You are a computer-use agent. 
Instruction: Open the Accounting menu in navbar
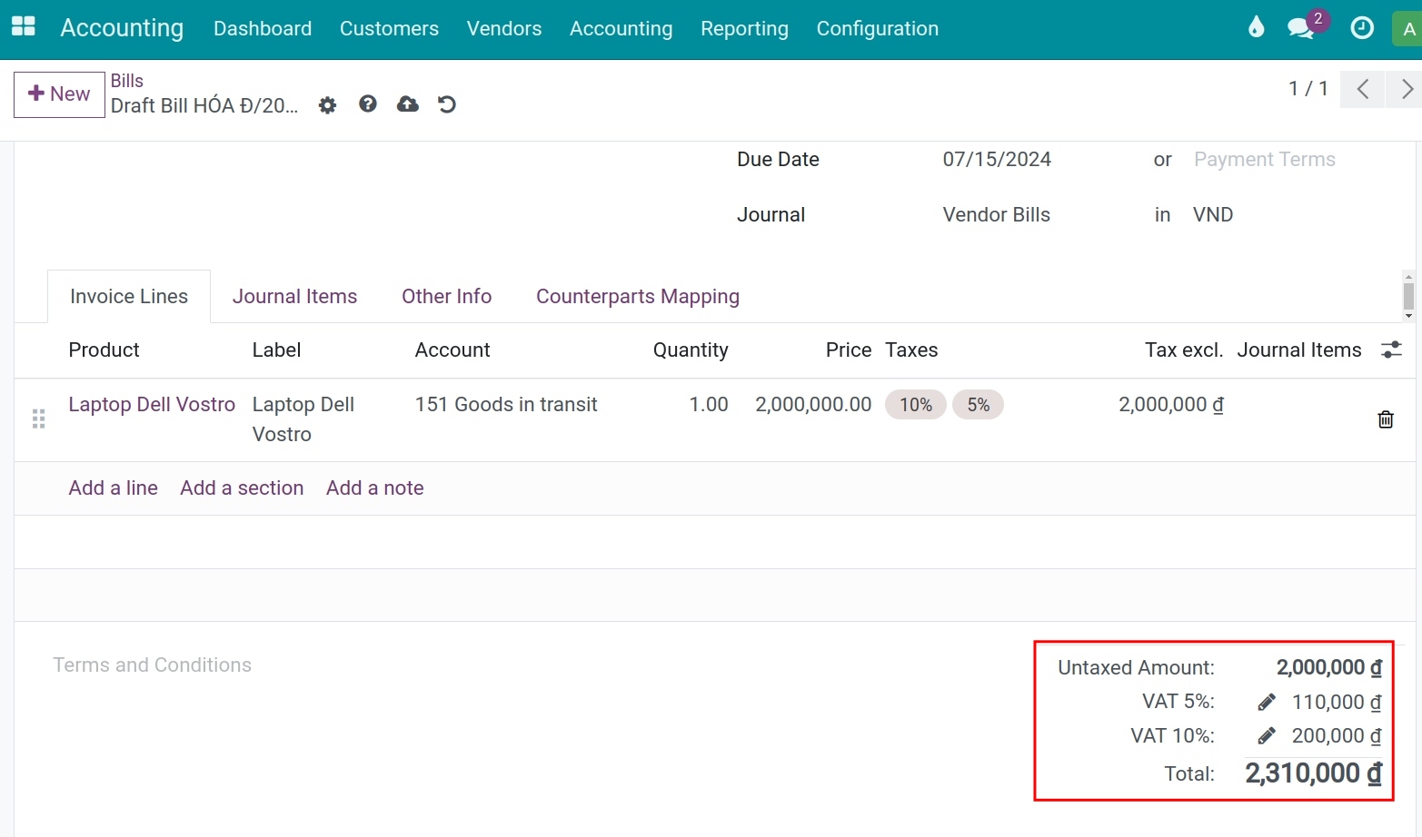pyautogui.click(x=622, y=28)
